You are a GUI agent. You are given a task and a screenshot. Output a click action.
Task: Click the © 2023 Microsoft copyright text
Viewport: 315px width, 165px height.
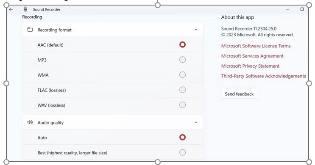pyautogui.click(x=257, y=35)
